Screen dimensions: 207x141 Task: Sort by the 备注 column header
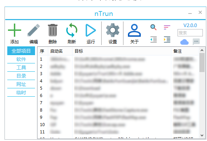(x=185, y=51)
